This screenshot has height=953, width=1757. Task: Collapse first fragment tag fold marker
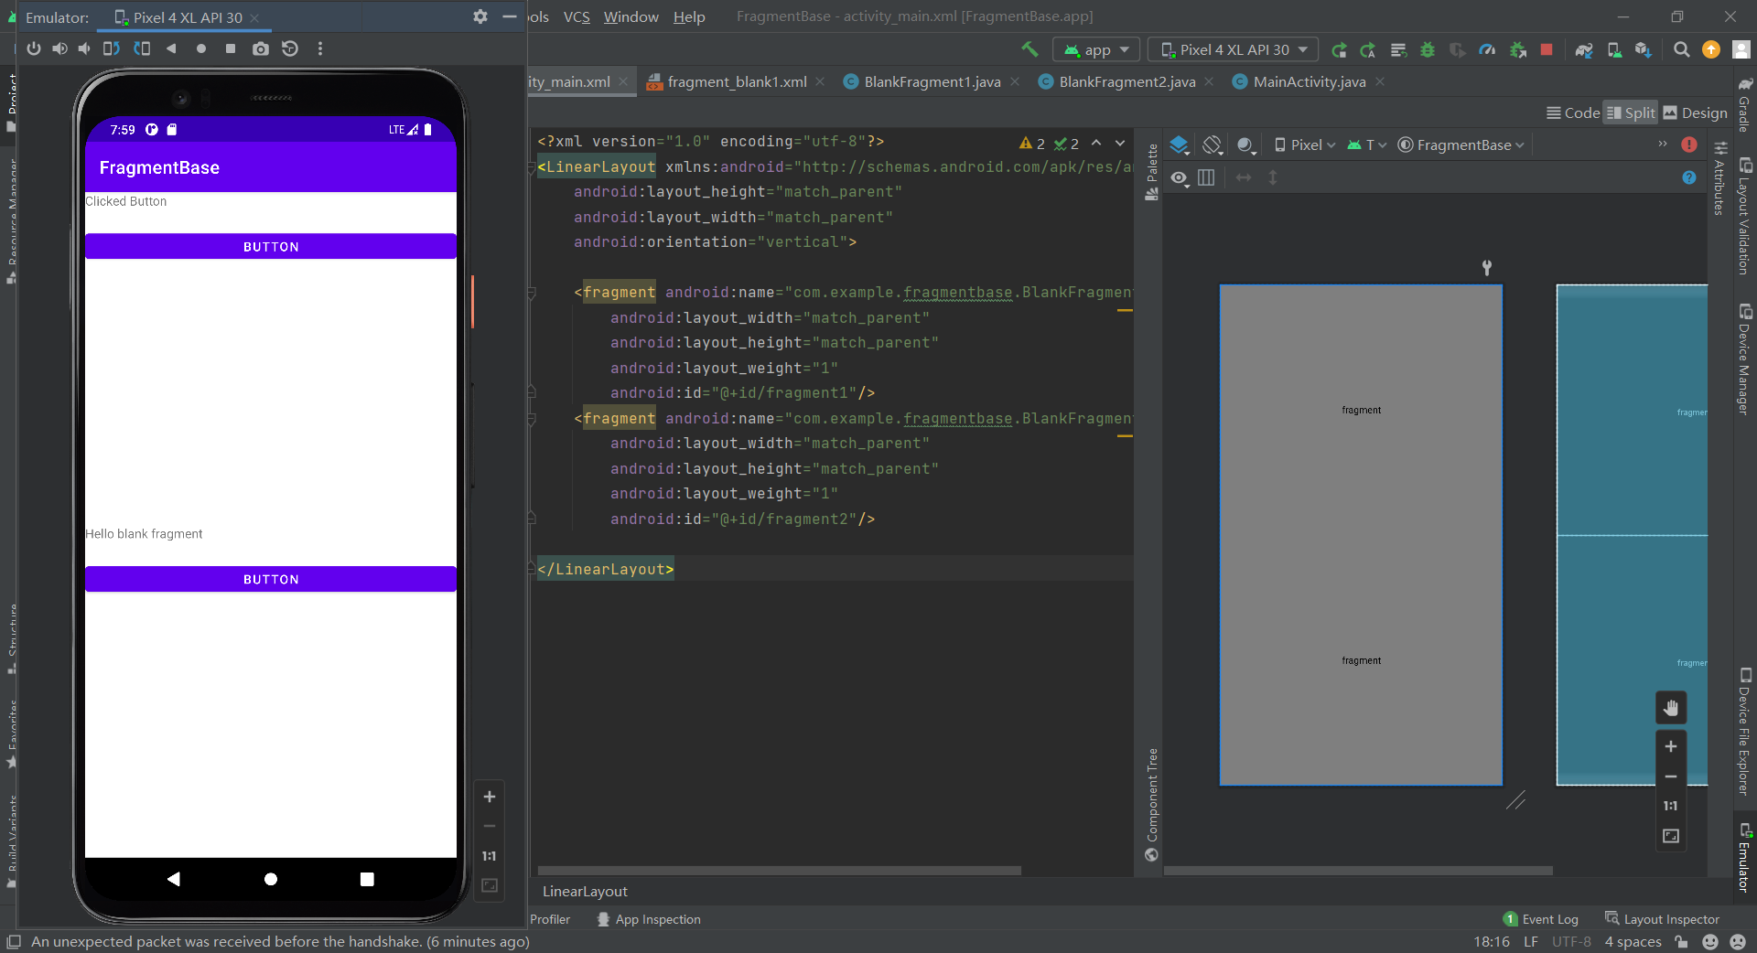tap(532, 293)
